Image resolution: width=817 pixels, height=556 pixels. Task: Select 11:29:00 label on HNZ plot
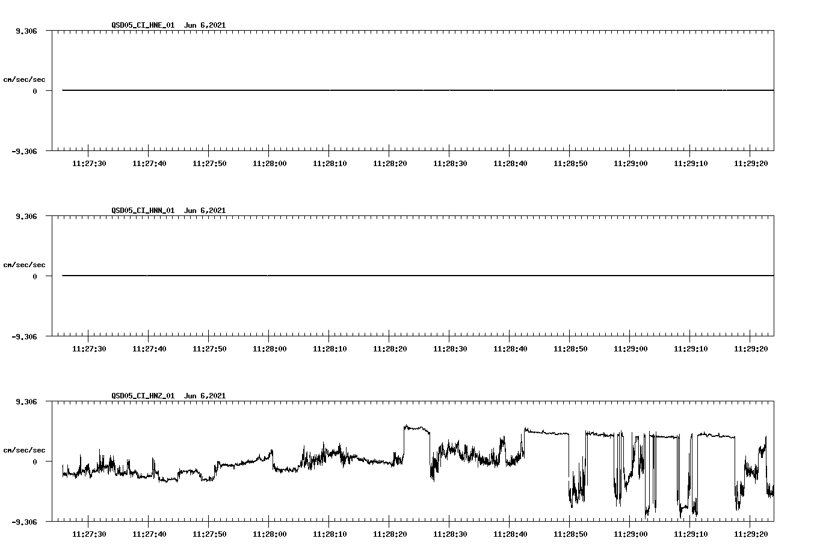pos(630,534)
